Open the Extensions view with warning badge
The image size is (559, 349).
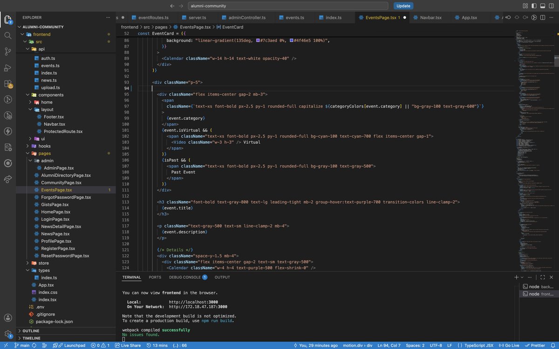8,84
